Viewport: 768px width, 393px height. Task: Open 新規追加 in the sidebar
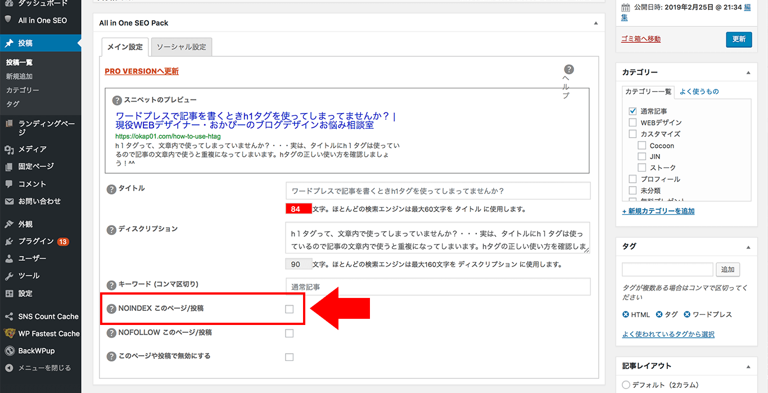[19, 76]
